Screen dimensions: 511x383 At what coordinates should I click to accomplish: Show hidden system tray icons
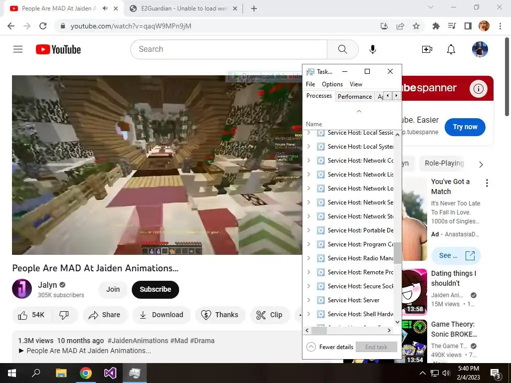(x=422, y=373)
